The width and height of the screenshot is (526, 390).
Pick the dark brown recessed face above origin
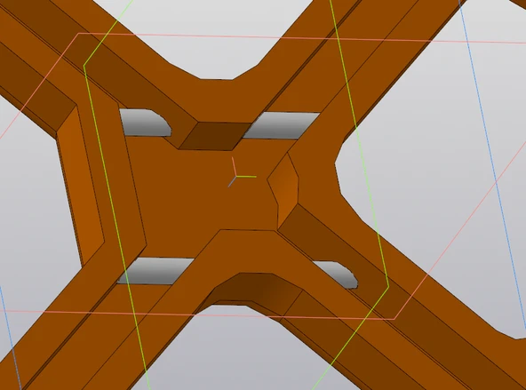coord(215,136)
